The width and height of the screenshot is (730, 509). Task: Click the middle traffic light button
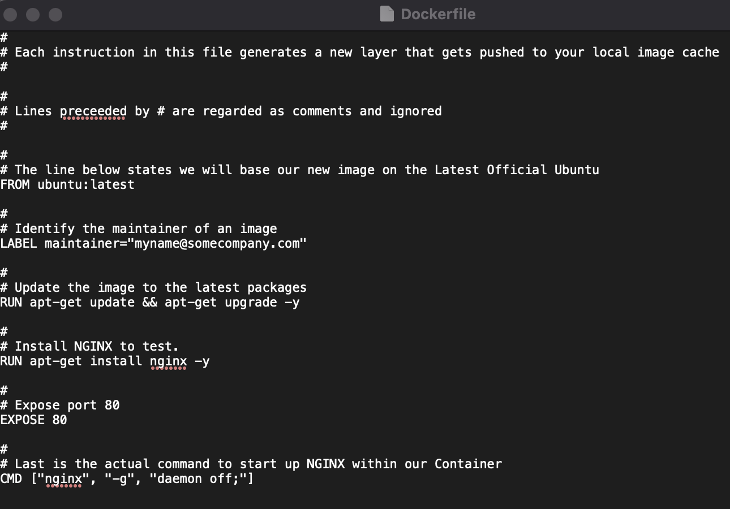pos(32,14)
